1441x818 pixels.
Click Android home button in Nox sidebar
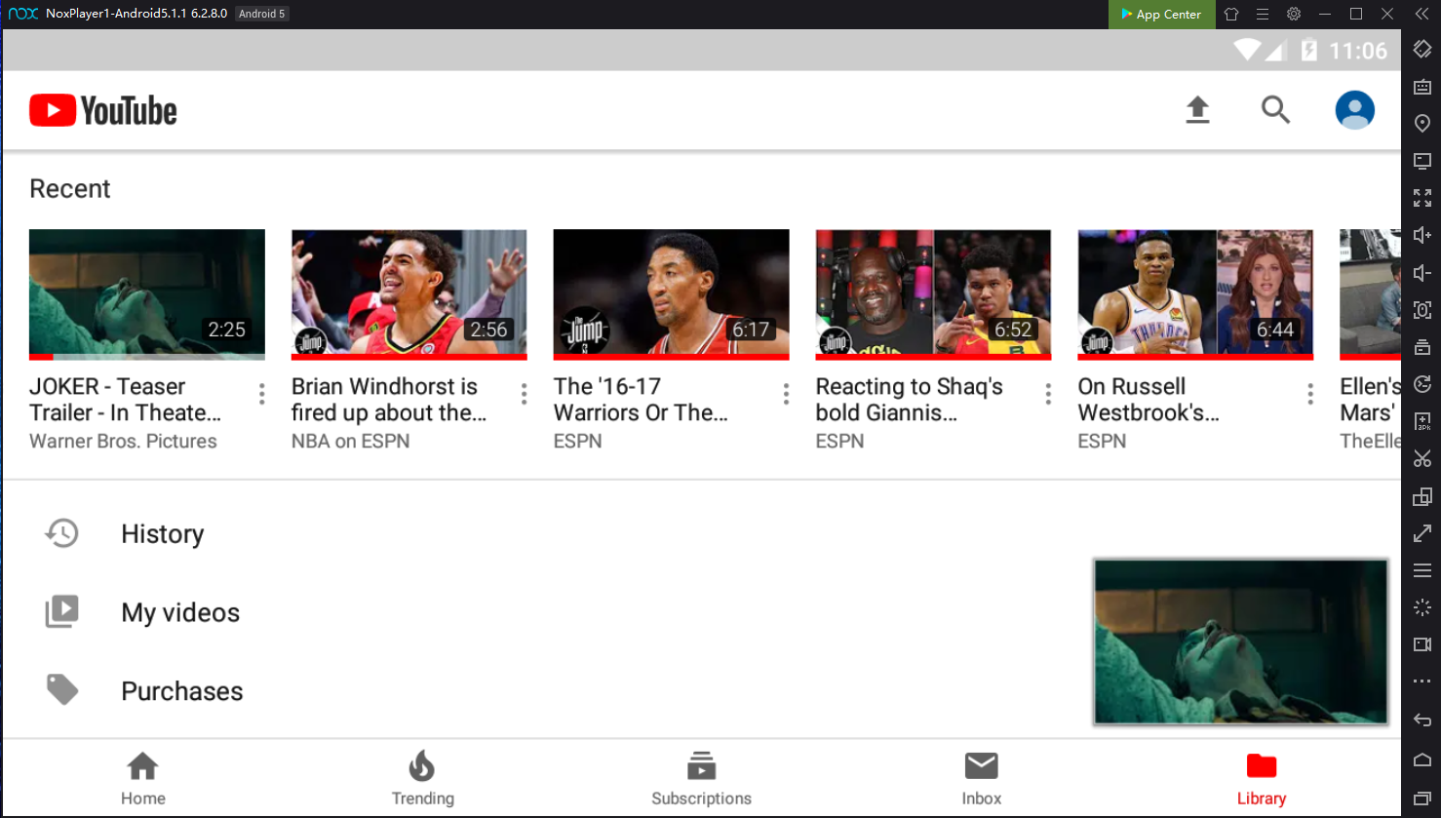pyautogui.click(x=1422, y=760)
